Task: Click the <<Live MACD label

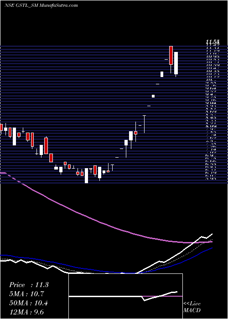Action: click(192, 307)
